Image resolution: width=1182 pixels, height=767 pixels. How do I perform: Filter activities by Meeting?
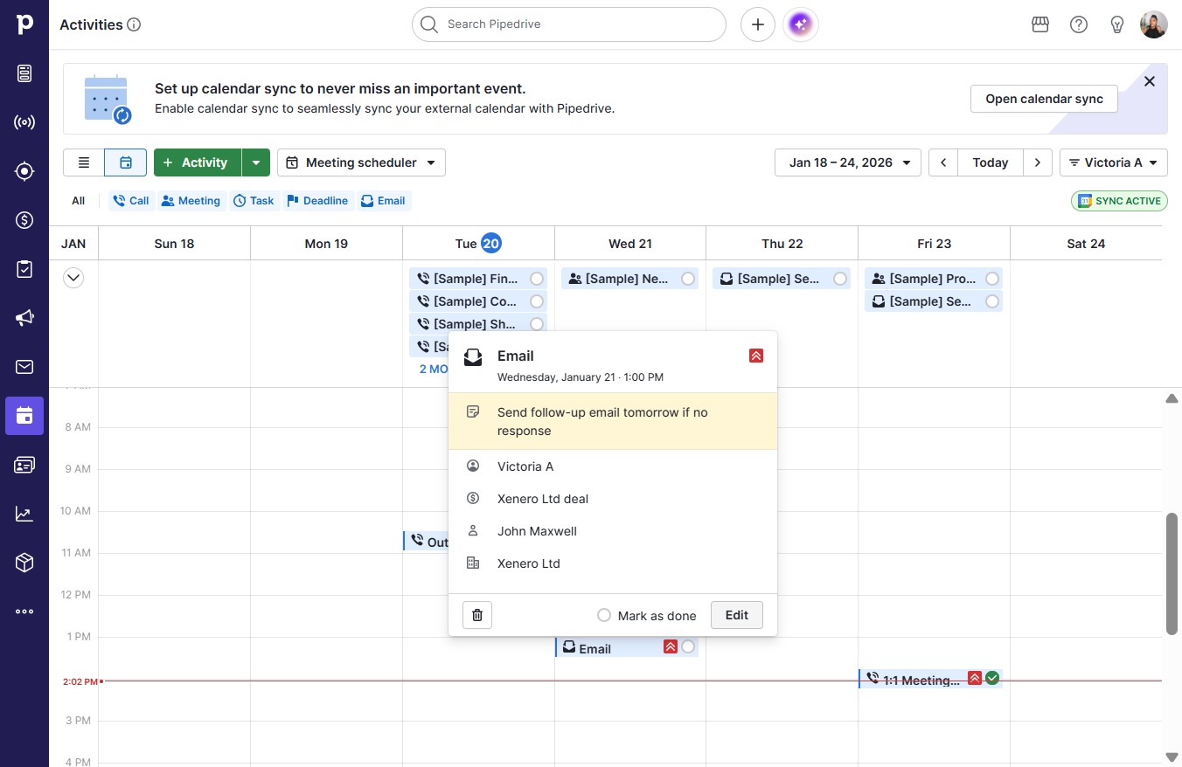click(x=191, y=201)
